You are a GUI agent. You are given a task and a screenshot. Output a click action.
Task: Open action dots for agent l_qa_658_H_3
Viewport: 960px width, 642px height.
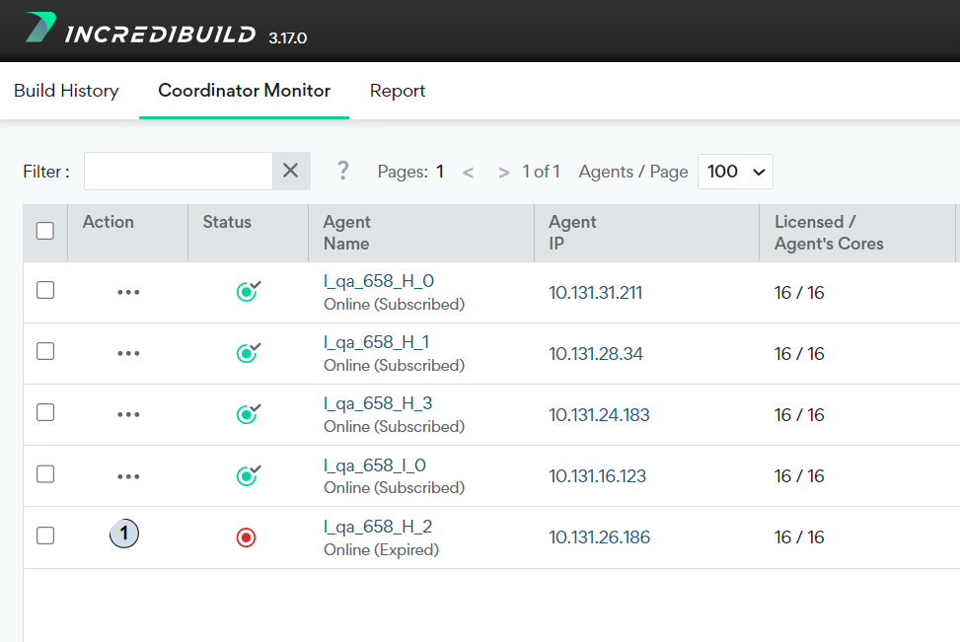point(128,414)
